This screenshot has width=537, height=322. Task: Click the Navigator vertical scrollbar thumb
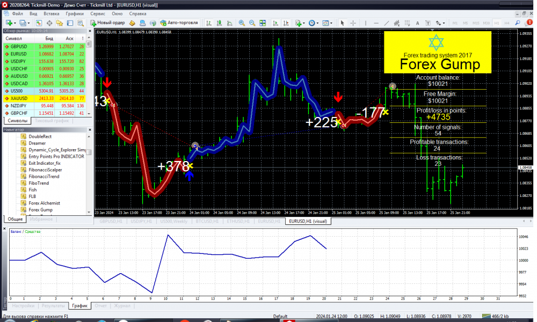89,152
